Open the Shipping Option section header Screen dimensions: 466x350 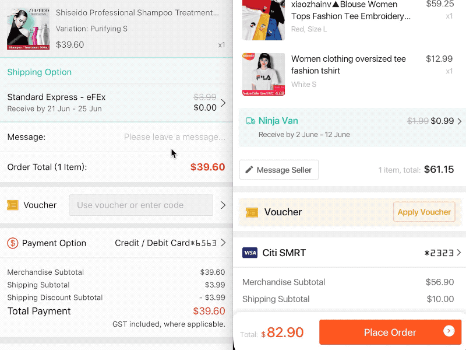point(39,72)
